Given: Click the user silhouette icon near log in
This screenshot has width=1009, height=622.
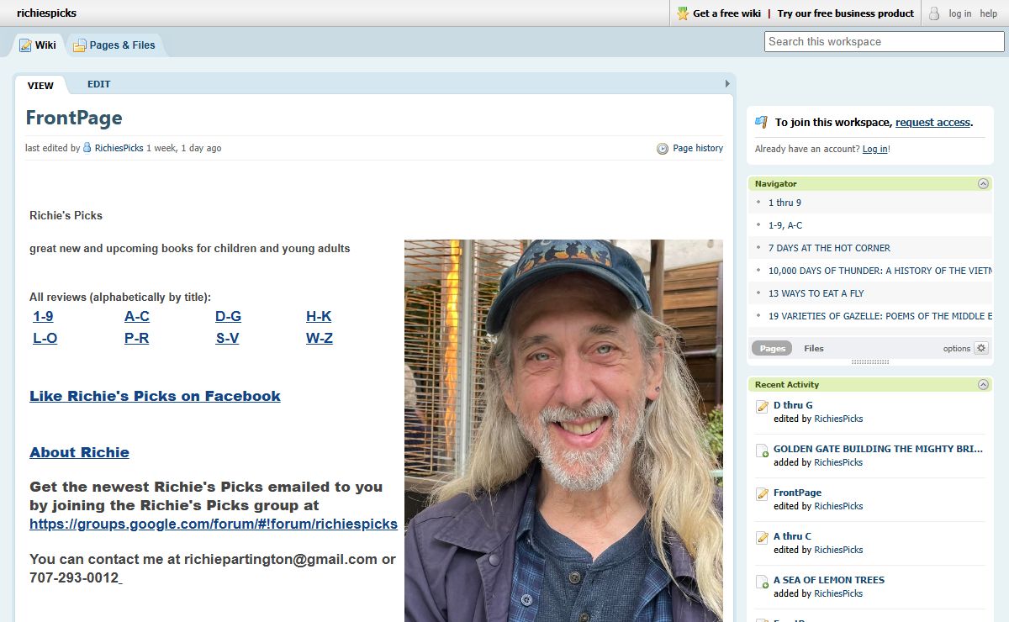Looking at the screenshot, I should (x=934, y=13).
